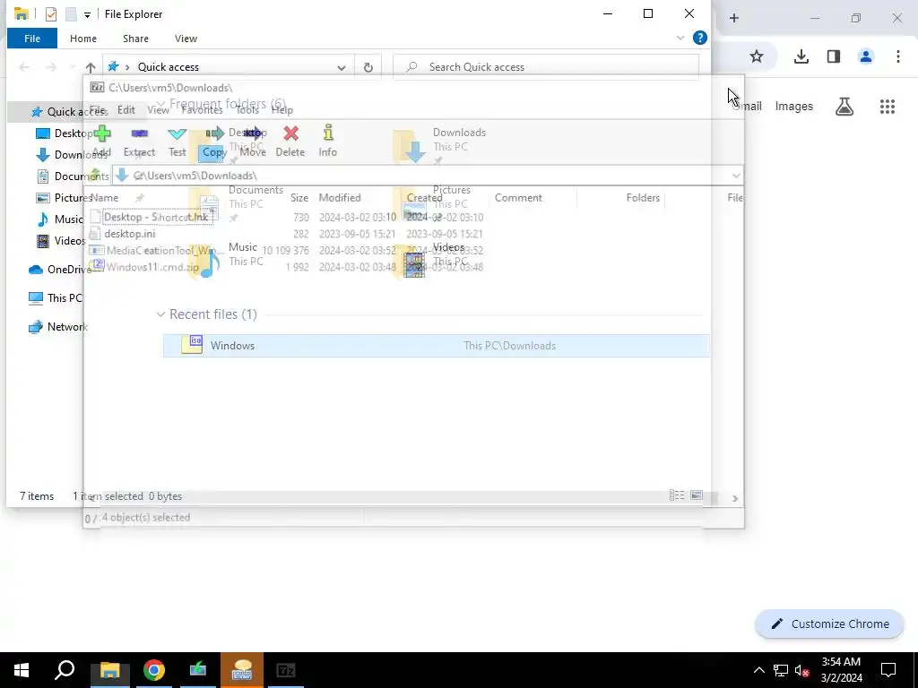Open the address bar history dropdown
The height and width of the screenshot is (688, 918).
pos(342,67)
